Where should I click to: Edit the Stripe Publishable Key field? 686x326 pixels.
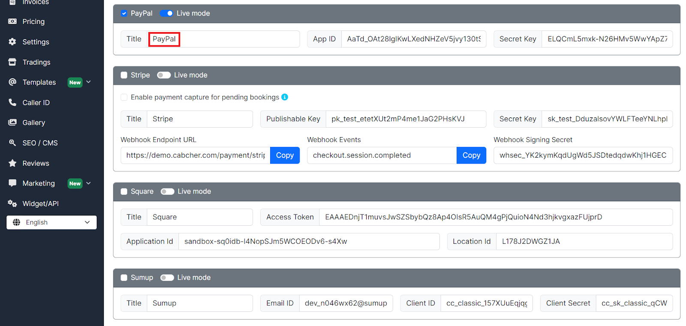(406, 119)
